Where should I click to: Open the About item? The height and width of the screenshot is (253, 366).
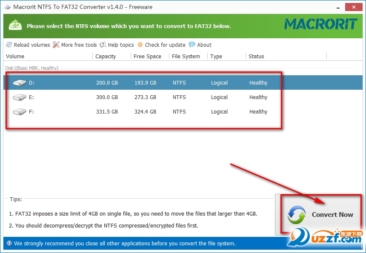point(204,45)
